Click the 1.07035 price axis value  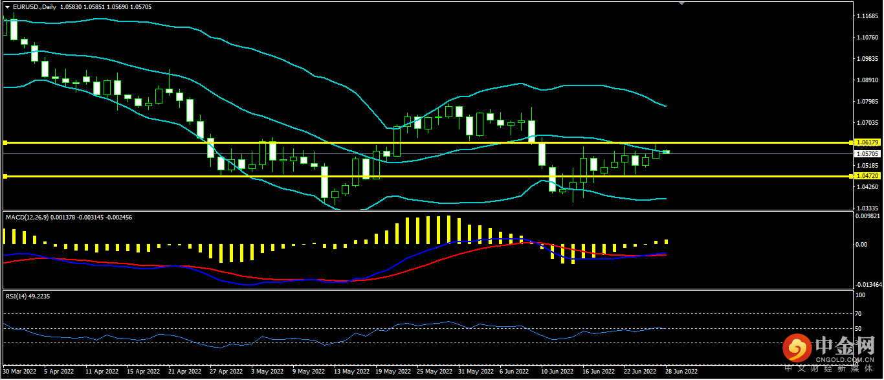tap(867, 122)
